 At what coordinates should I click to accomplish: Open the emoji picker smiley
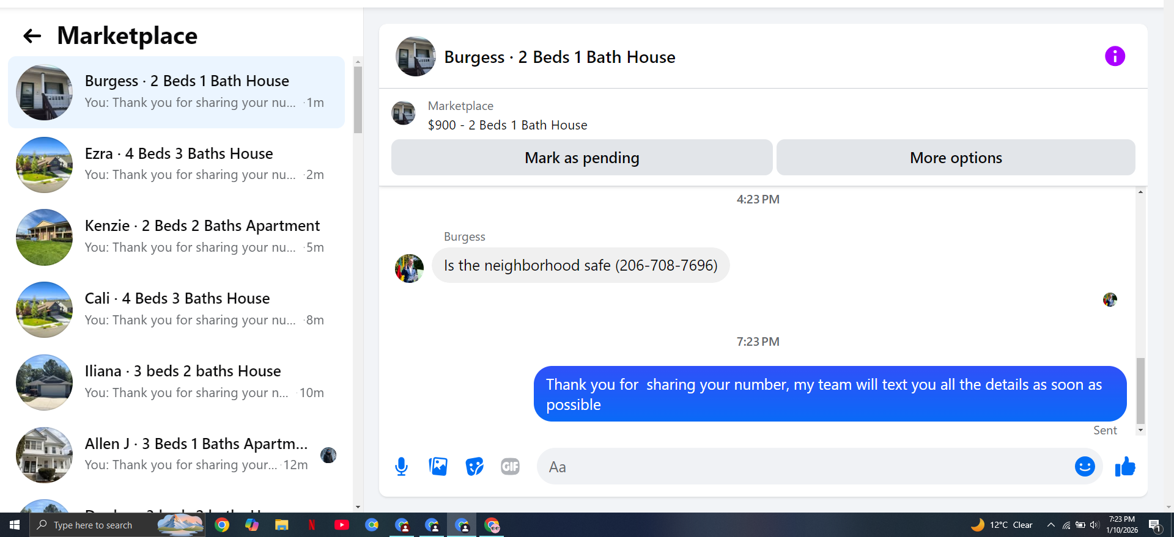coord(1085,467)
